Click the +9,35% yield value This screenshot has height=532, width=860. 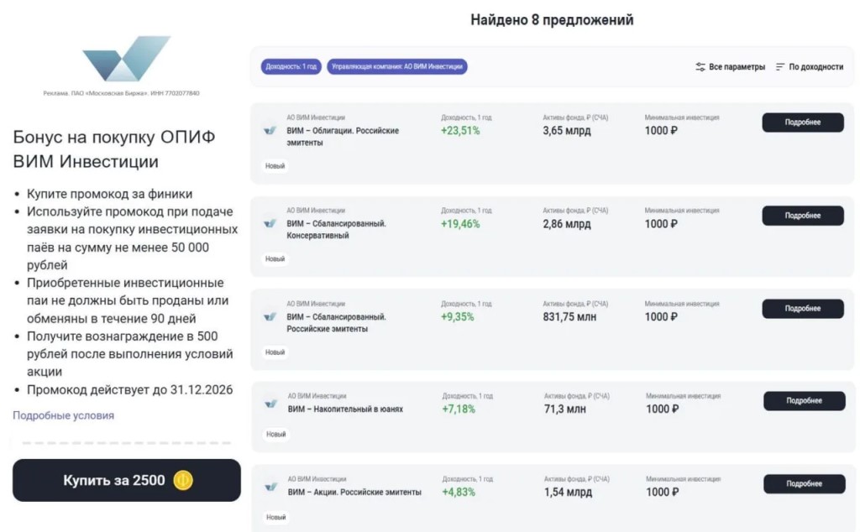(458, 316)
